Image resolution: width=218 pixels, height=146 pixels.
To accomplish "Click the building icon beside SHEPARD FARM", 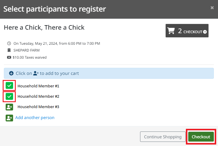I will 9,50.
